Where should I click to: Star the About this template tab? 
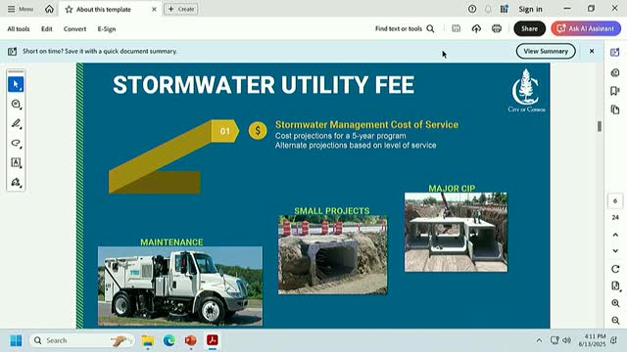(x=69, y=9)
